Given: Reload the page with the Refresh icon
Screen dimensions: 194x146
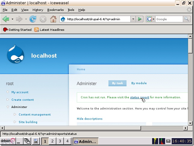Looking at the screenshot, I should [x=33, y=19].
